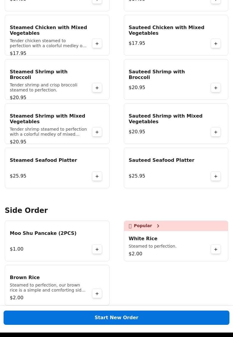Image resolution: width=233 pixels, height=337 pixels.
Task: Add Steamed Shrimp with Broccoli to order
Action: [97, 88]
